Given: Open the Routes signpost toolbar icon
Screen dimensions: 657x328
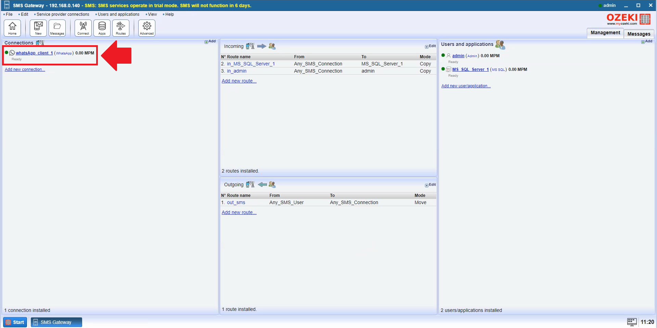Looking at the screenshot, I should [x=121, y=28].
